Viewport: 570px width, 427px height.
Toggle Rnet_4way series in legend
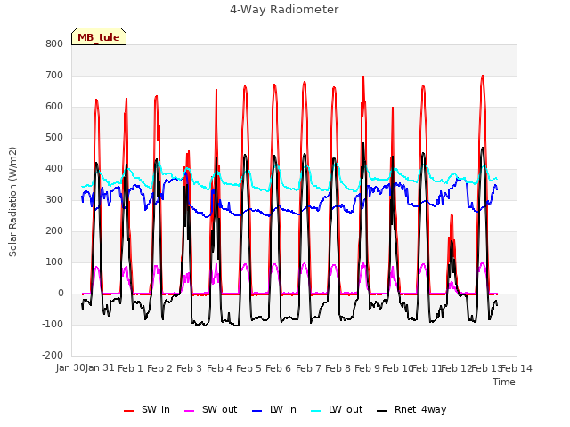click(411, 409)
